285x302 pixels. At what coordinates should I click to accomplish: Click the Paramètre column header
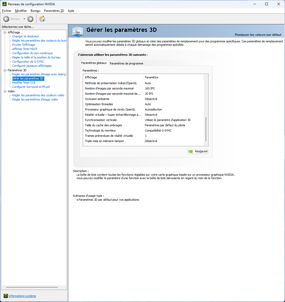pyautogui.click(x=173, y=77)
